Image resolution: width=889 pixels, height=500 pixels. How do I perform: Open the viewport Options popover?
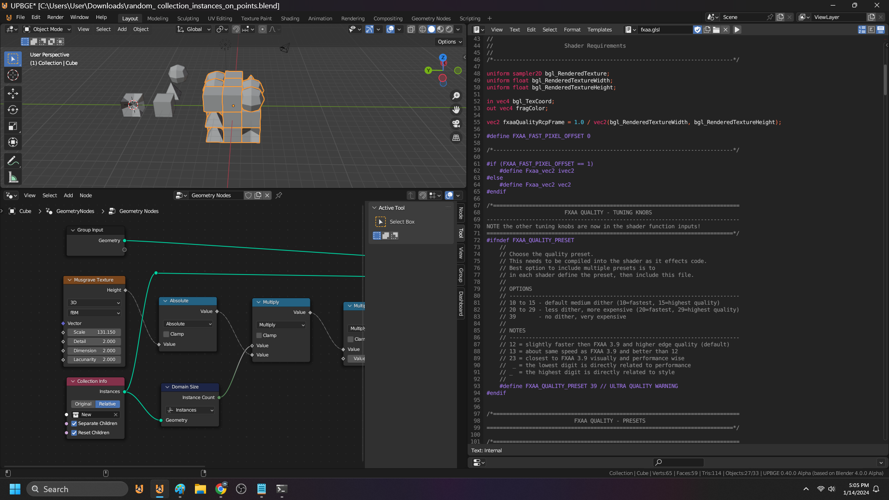pos(450,42)
